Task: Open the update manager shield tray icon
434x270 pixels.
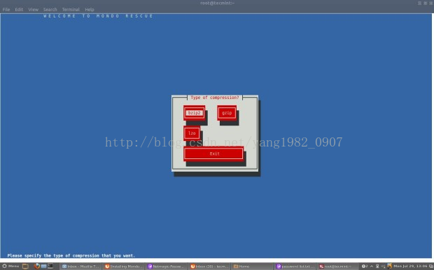Action: click(389, 266)
